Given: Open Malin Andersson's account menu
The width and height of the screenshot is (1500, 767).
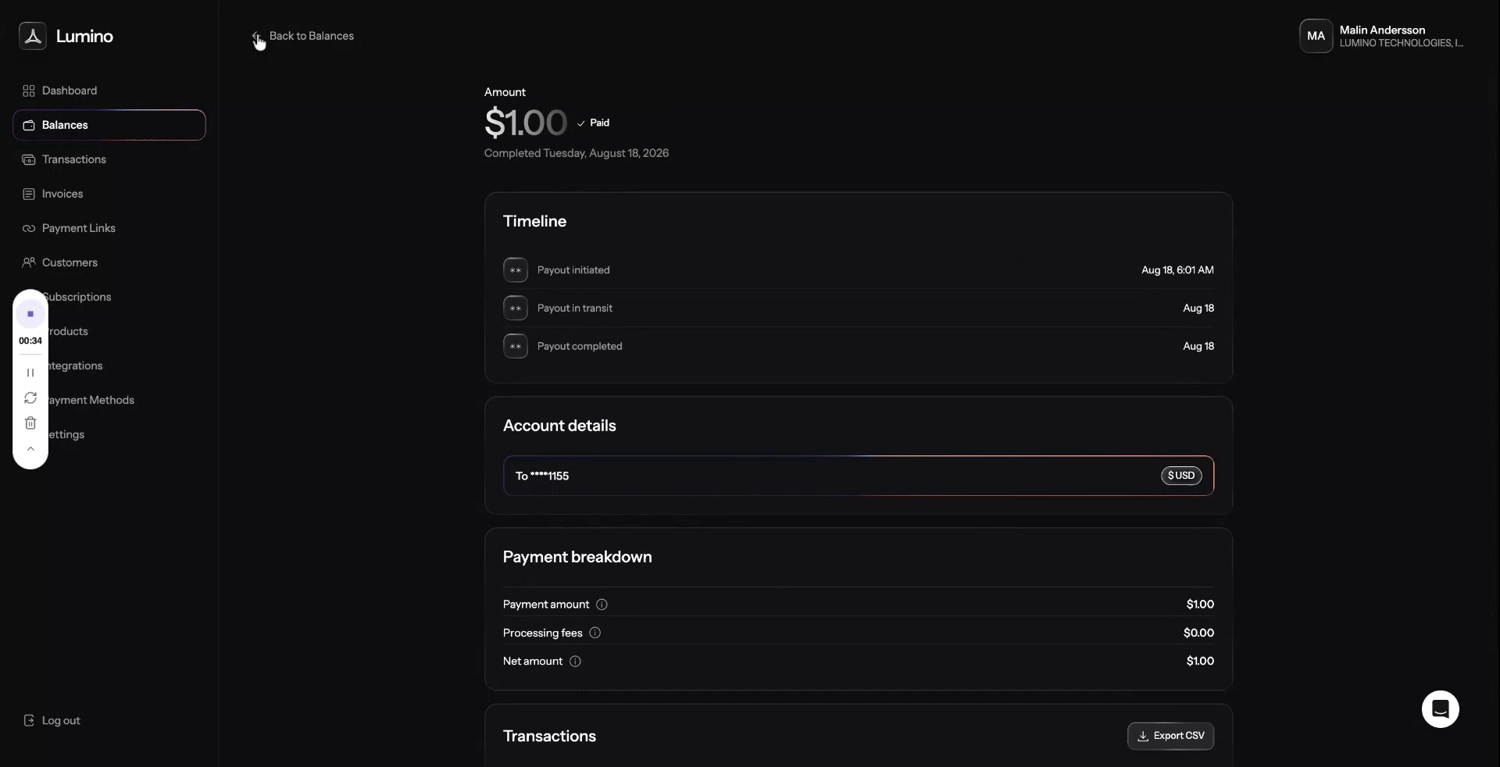Looking at the screenshot, I should point(1383,36).
